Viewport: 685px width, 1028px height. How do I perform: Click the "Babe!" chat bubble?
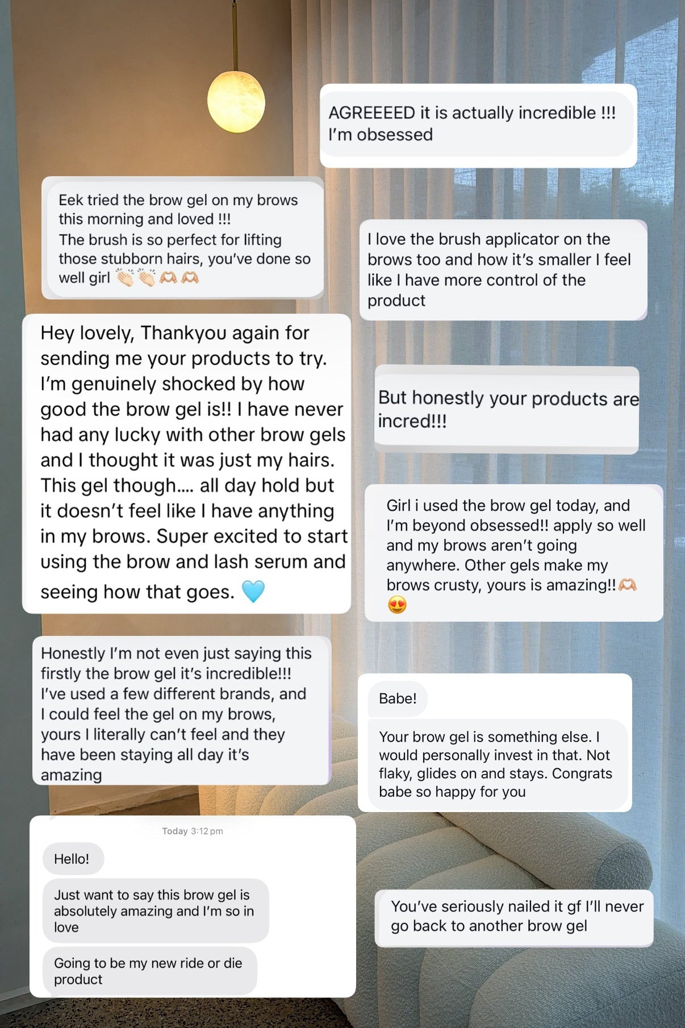[x=398, y=698]
